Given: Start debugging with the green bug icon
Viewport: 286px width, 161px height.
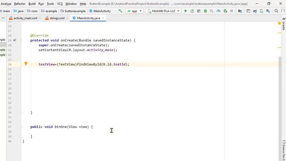Looking at the screenshot, I should (206, 11).
